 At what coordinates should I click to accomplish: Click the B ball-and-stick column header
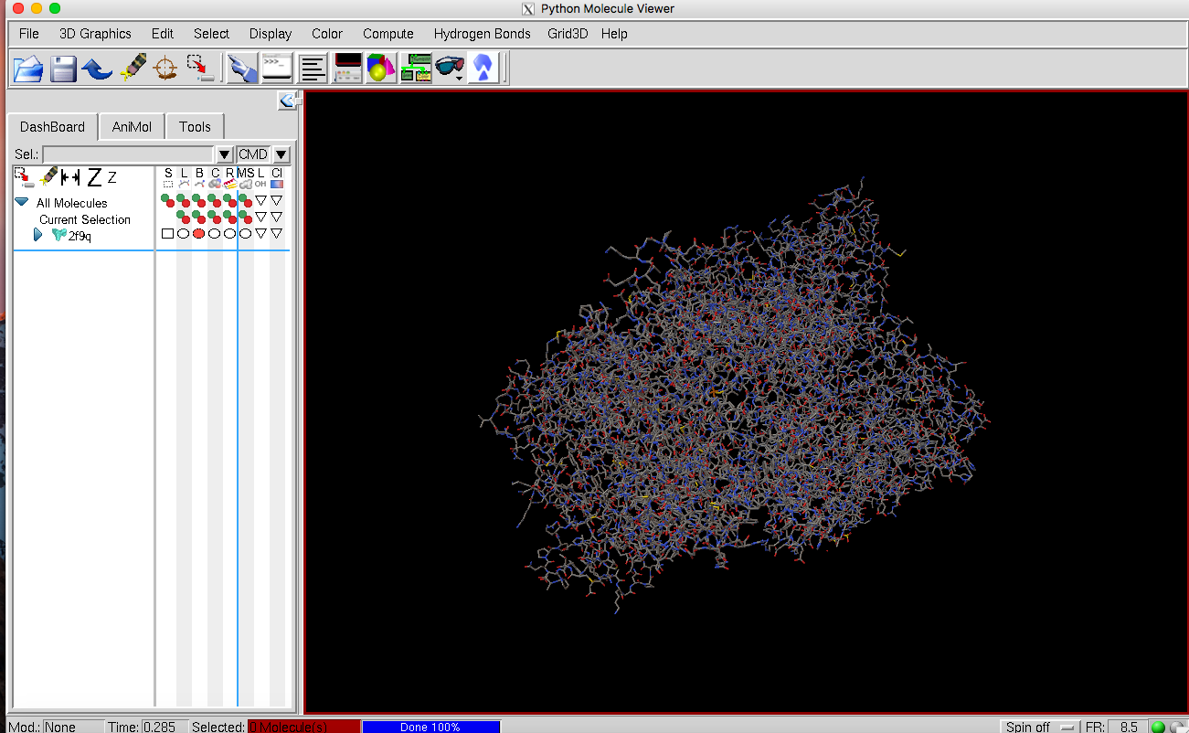(x=199, y=177)
